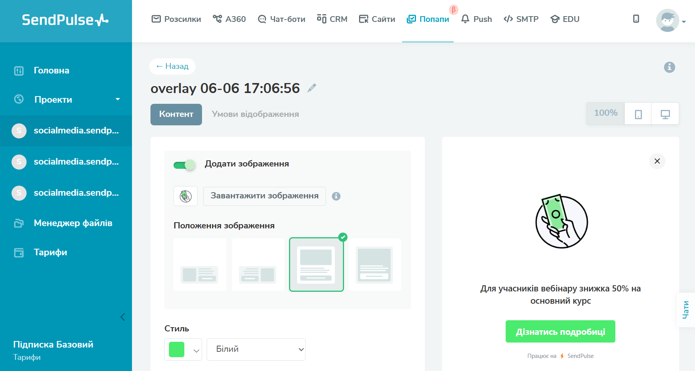The height and width of the screenshot is (371, 695).
Task: Open the EDU section
Action: (x=565, y=19)
